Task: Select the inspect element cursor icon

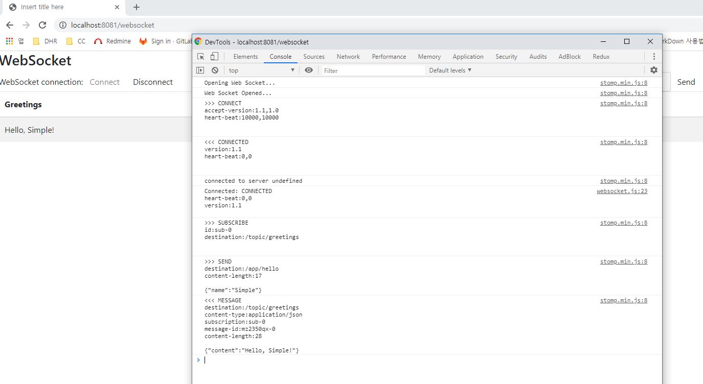Action: (201, 57)
